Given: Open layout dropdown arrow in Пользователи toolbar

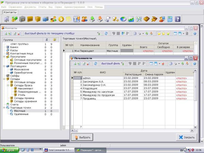Looking at the screenshot, I should click(x=159, y=64).
